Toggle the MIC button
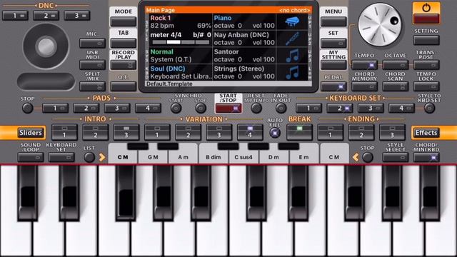This screenshot has height=257, width=457. [92, 44]
